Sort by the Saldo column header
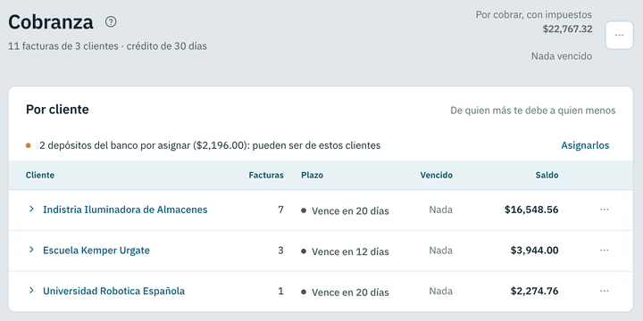Screen dimensions: 643x321 click(x=547, y=176)
